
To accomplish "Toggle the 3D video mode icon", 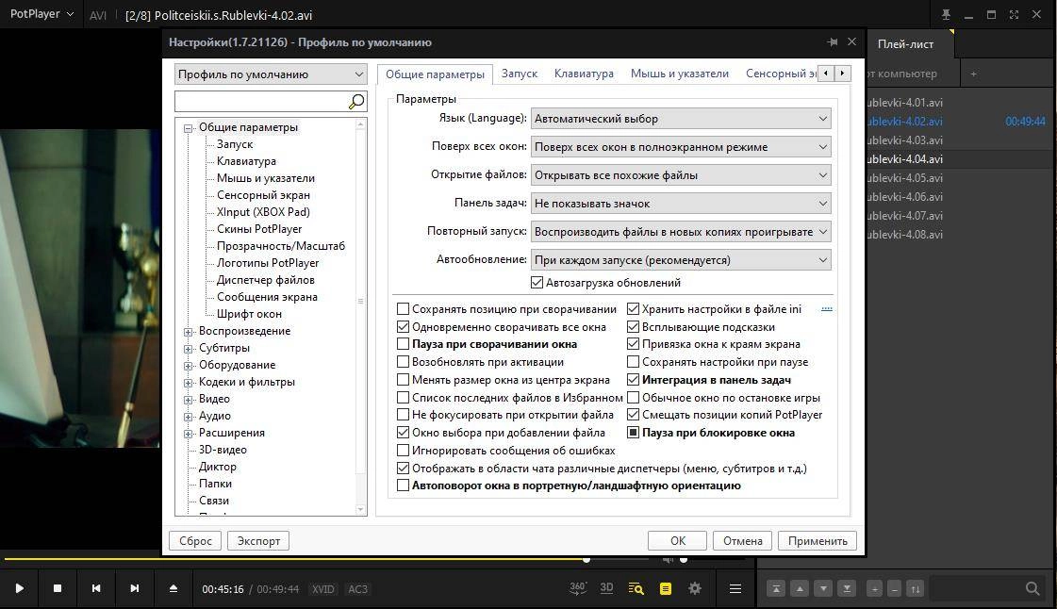I will 606,588.
